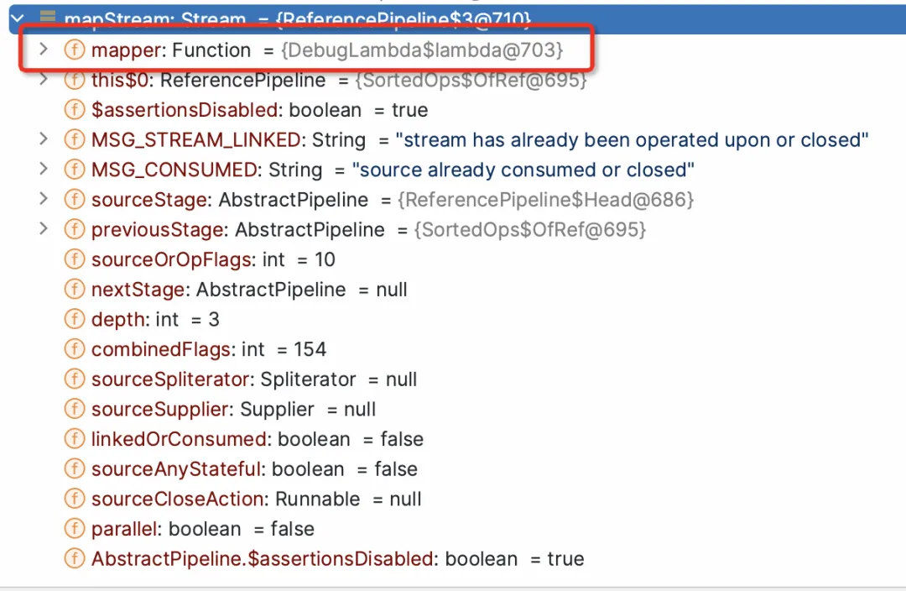The height and width of the screenshot is (591, 906).
Task: Expand the previousStage AbstractPipeline node
Action: (44, 229)
